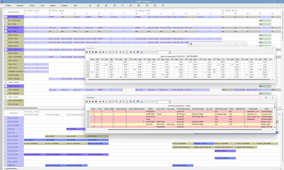Screen dimensions: 284x170
Task: Expand the FORMATION project row
Action: [x=6, y=165]
